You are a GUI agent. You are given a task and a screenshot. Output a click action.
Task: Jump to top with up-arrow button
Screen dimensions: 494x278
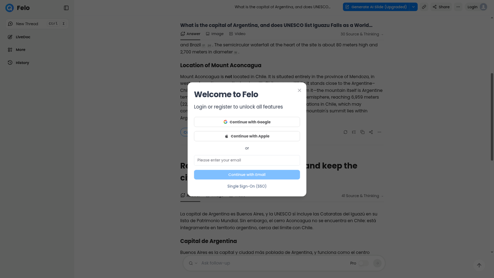[x=479, y=265]
